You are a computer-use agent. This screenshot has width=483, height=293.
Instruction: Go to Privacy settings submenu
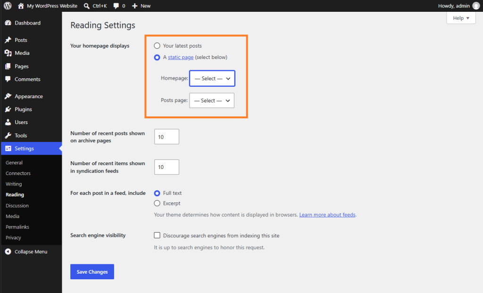point(13,238)
